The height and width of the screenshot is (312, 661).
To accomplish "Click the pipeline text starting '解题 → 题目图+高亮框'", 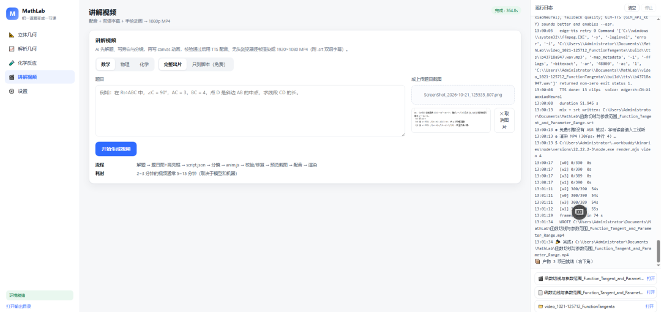I will click(x=227, y=165).
